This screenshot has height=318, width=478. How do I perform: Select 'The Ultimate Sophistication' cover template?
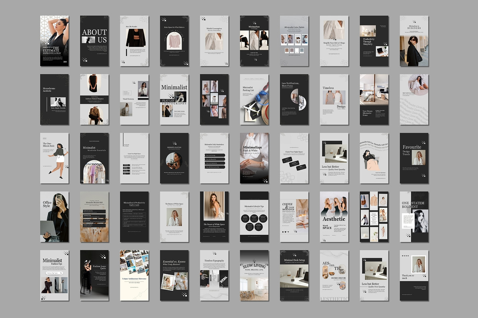pos(55,41)
